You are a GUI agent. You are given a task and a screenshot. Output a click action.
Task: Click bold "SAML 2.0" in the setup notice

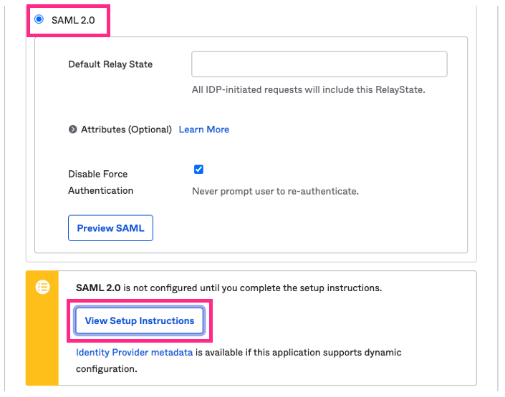pos(98,288)
